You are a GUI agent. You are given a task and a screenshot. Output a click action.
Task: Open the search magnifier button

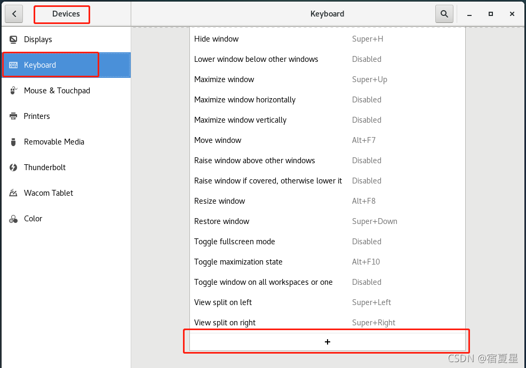(x=444, y=14)
